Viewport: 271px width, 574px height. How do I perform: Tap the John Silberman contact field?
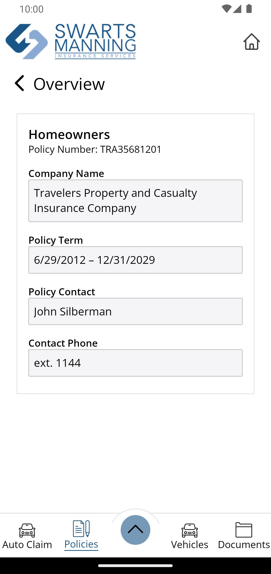point(135,311)
